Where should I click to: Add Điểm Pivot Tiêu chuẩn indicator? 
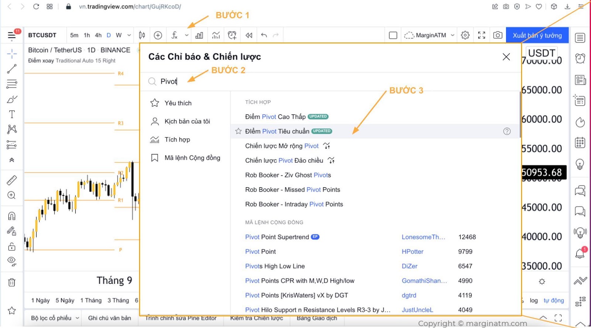click(277, 131)
